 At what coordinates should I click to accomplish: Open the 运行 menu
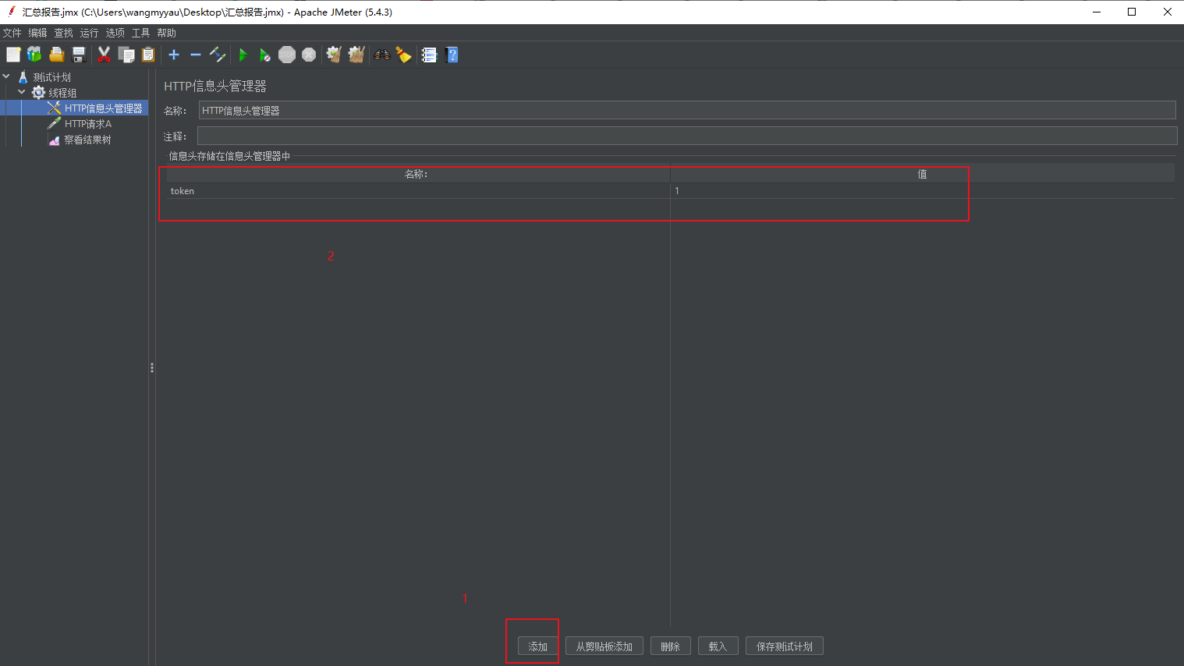(x=89, y=33)
